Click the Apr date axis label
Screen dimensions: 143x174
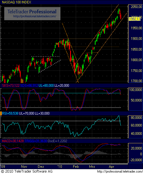click(x=112, y=167)
